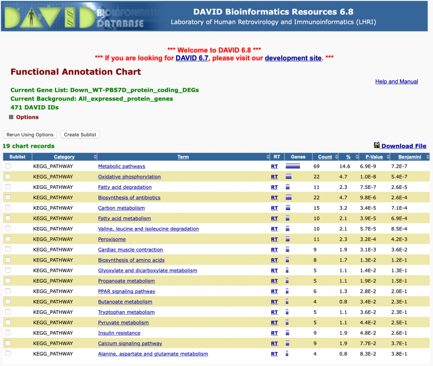
Task: Click gene bar for Oxidative phosphorylation
Action: (289, 177)
